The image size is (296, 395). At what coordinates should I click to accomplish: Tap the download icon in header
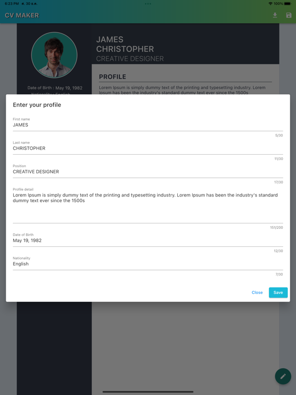tap(275, 15)
